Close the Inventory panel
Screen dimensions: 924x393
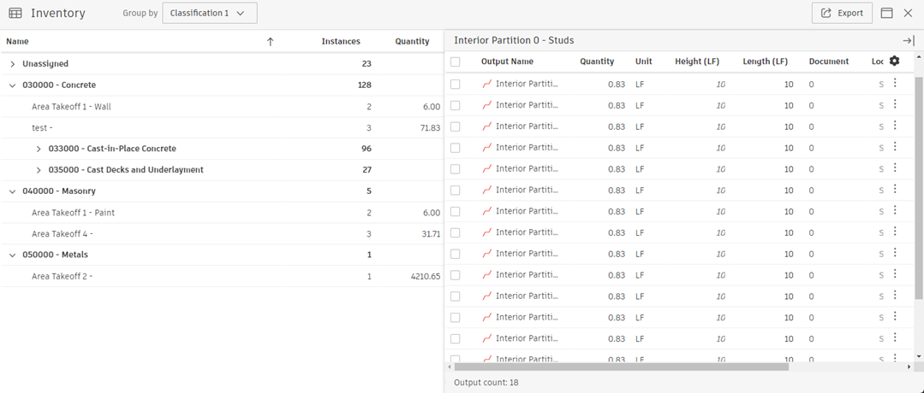908,14
